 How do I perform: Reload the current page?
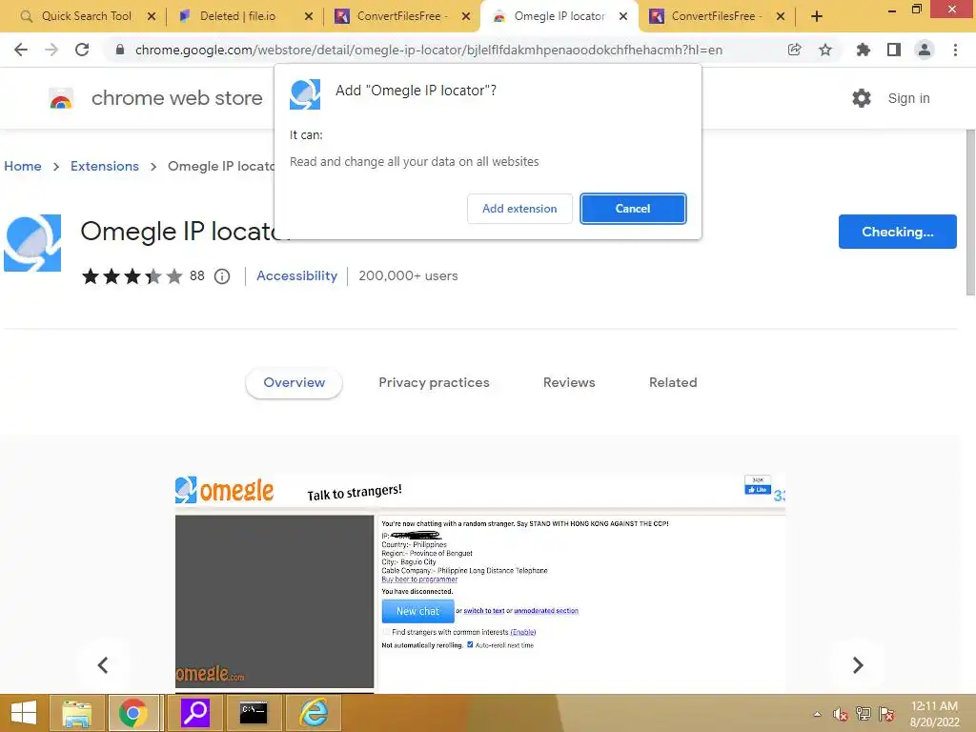coord(82,50)
